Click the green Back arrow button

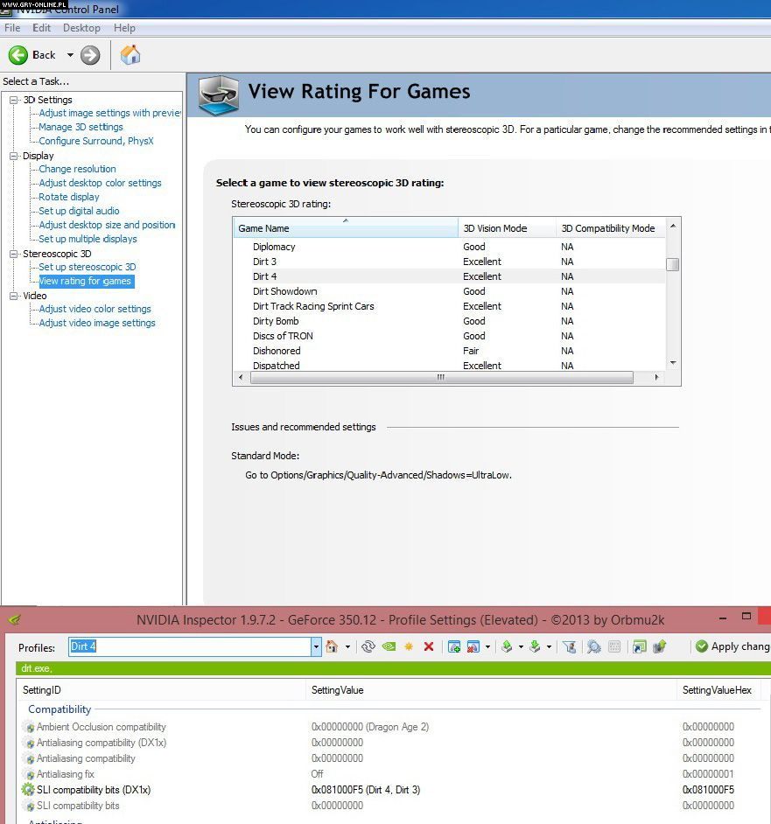(x=18, y=55)
